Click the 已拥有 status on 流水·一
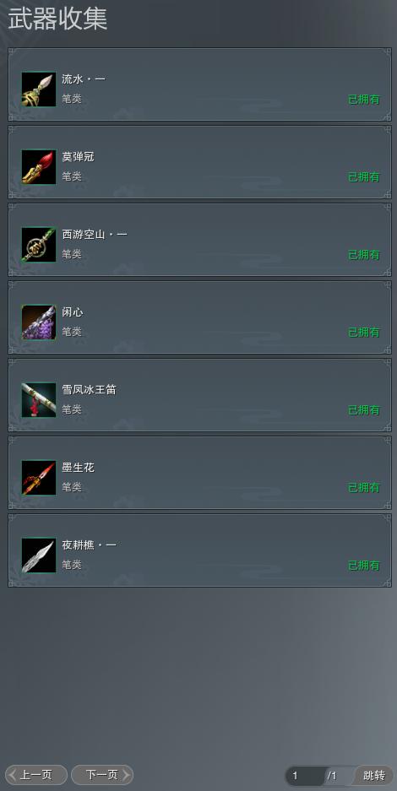Image resolution: width=397 pixels, height=791 pixels. pyautogui.click(x=364, y=100)
